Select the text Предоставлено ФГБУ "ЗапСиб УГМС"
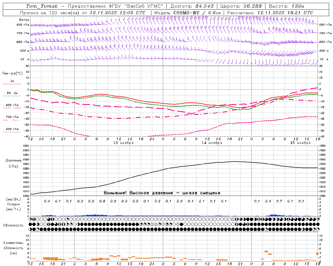The width and height of the screenshot is (333, 266). pos(116,6)
